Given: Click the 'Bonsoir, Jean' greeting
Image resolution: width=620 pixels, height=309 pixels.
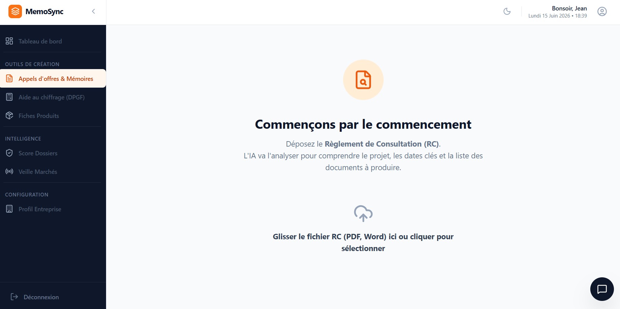Looking at the screenshot, I should pos(569,8).
